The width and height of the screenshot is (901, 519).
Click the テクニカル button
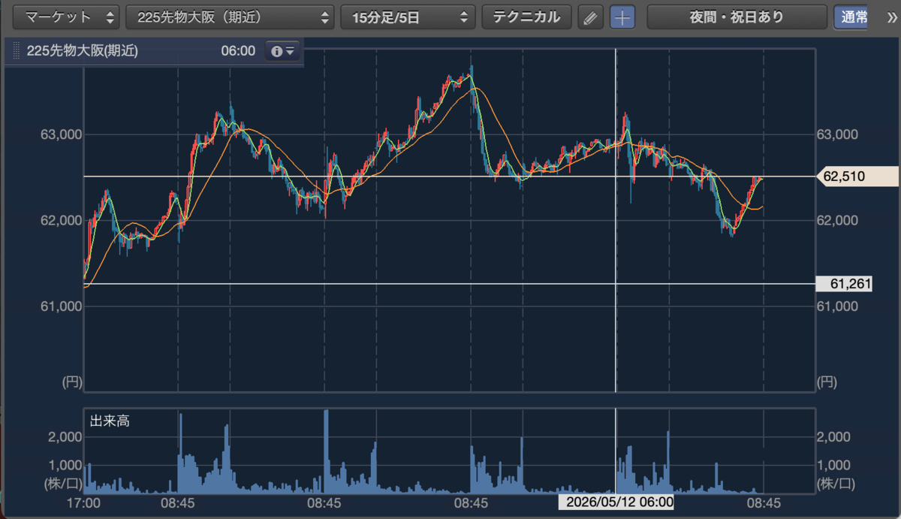[526, 17]
